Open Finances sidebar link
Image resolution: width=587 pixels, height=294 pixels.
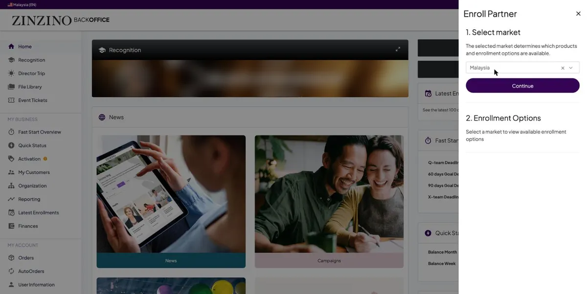pyautogui.click(x=28, y=226)
